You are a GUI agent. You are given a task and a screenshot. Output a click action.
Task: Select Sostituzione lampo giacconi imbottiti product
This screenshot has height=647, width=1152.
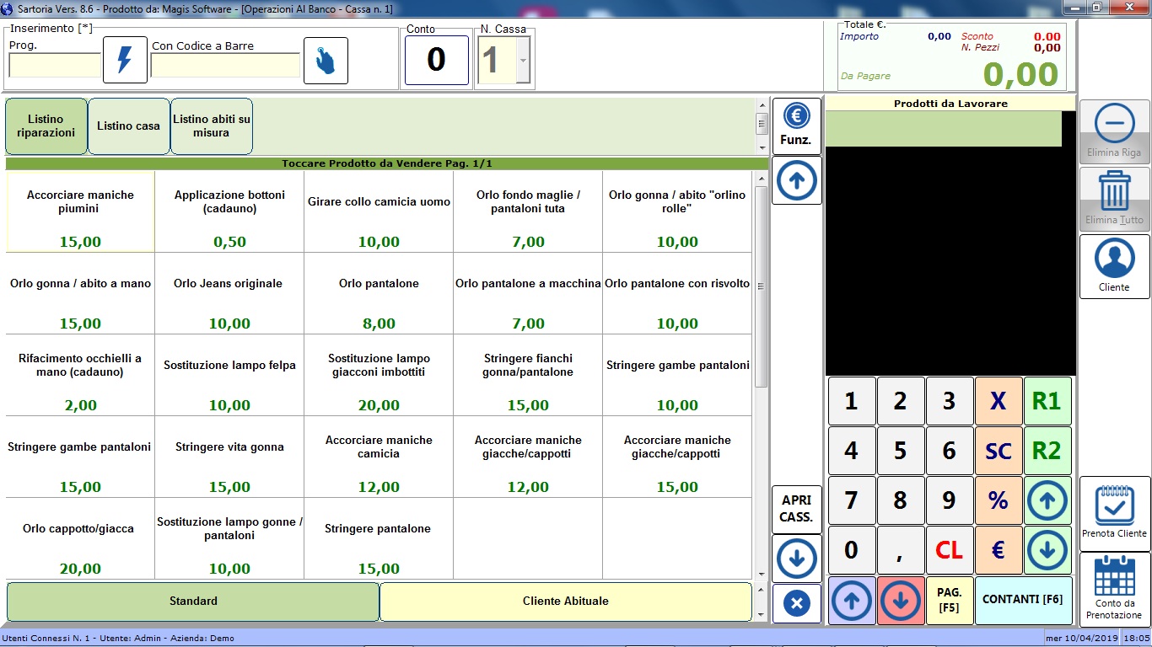379,376
